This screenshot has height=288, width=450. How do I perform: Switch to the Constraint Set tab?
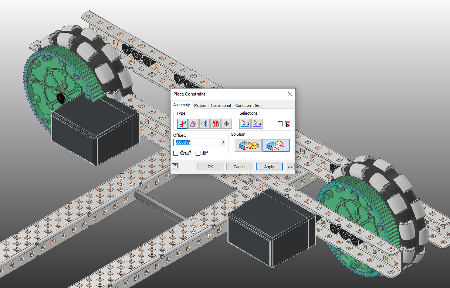point(248,105)
